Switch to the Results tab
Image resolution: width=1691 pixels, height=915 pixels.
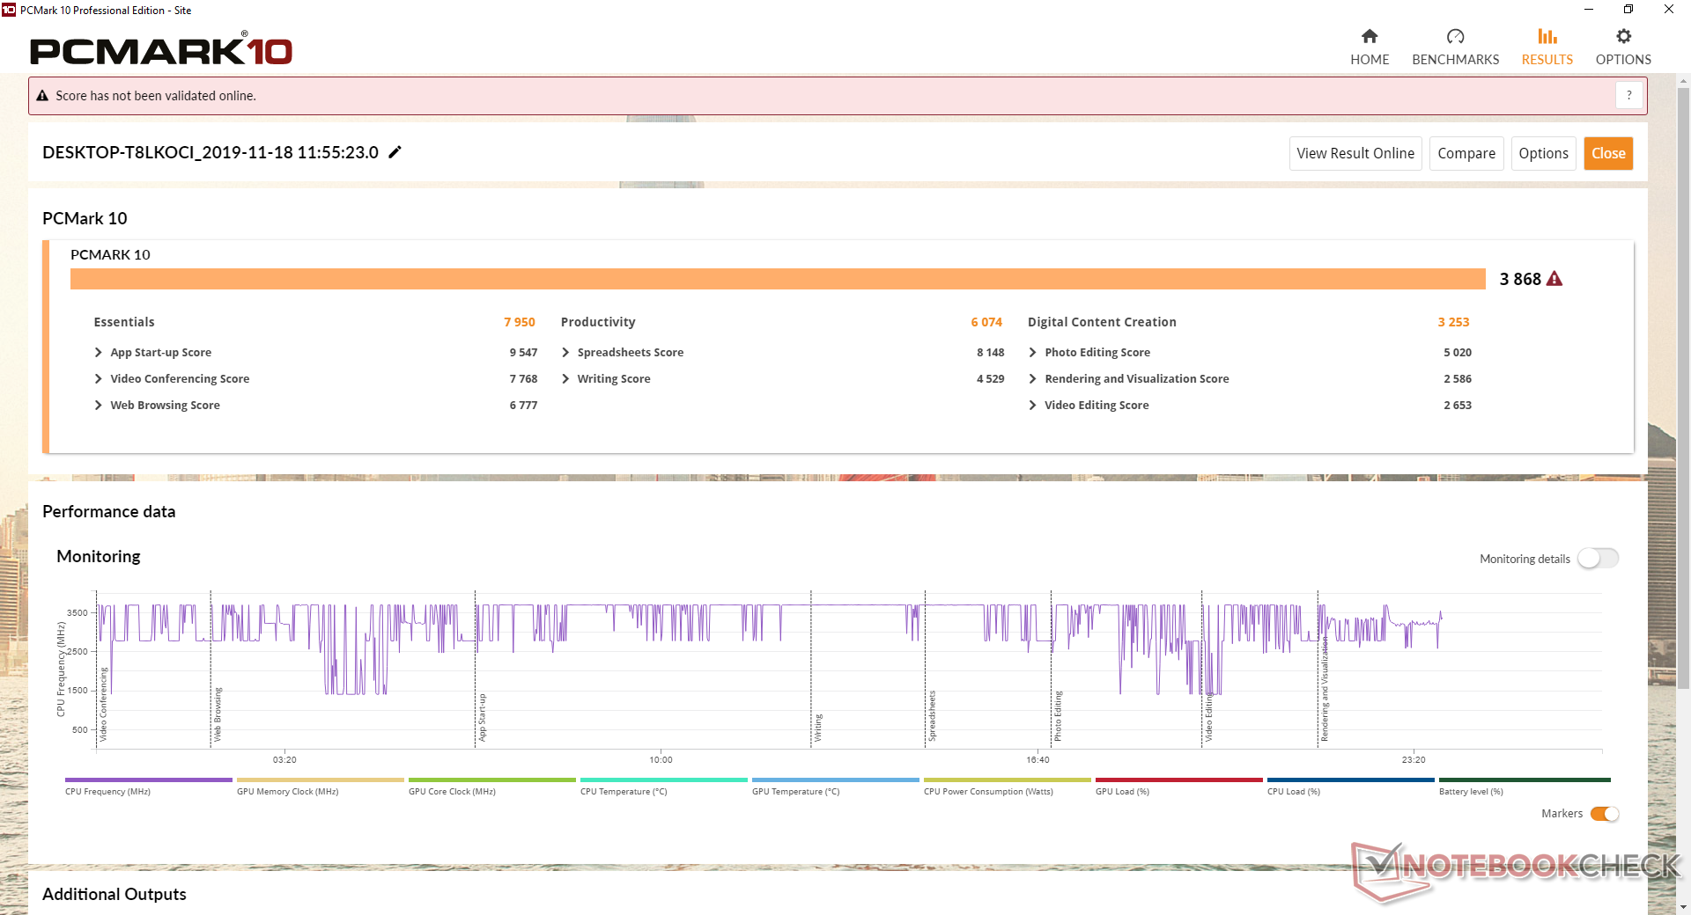click(x=1547, y=48)
